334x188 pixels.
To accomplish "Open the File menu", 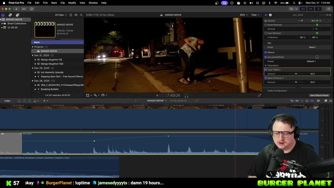I will pyautogui.click(x=29, y=3).
